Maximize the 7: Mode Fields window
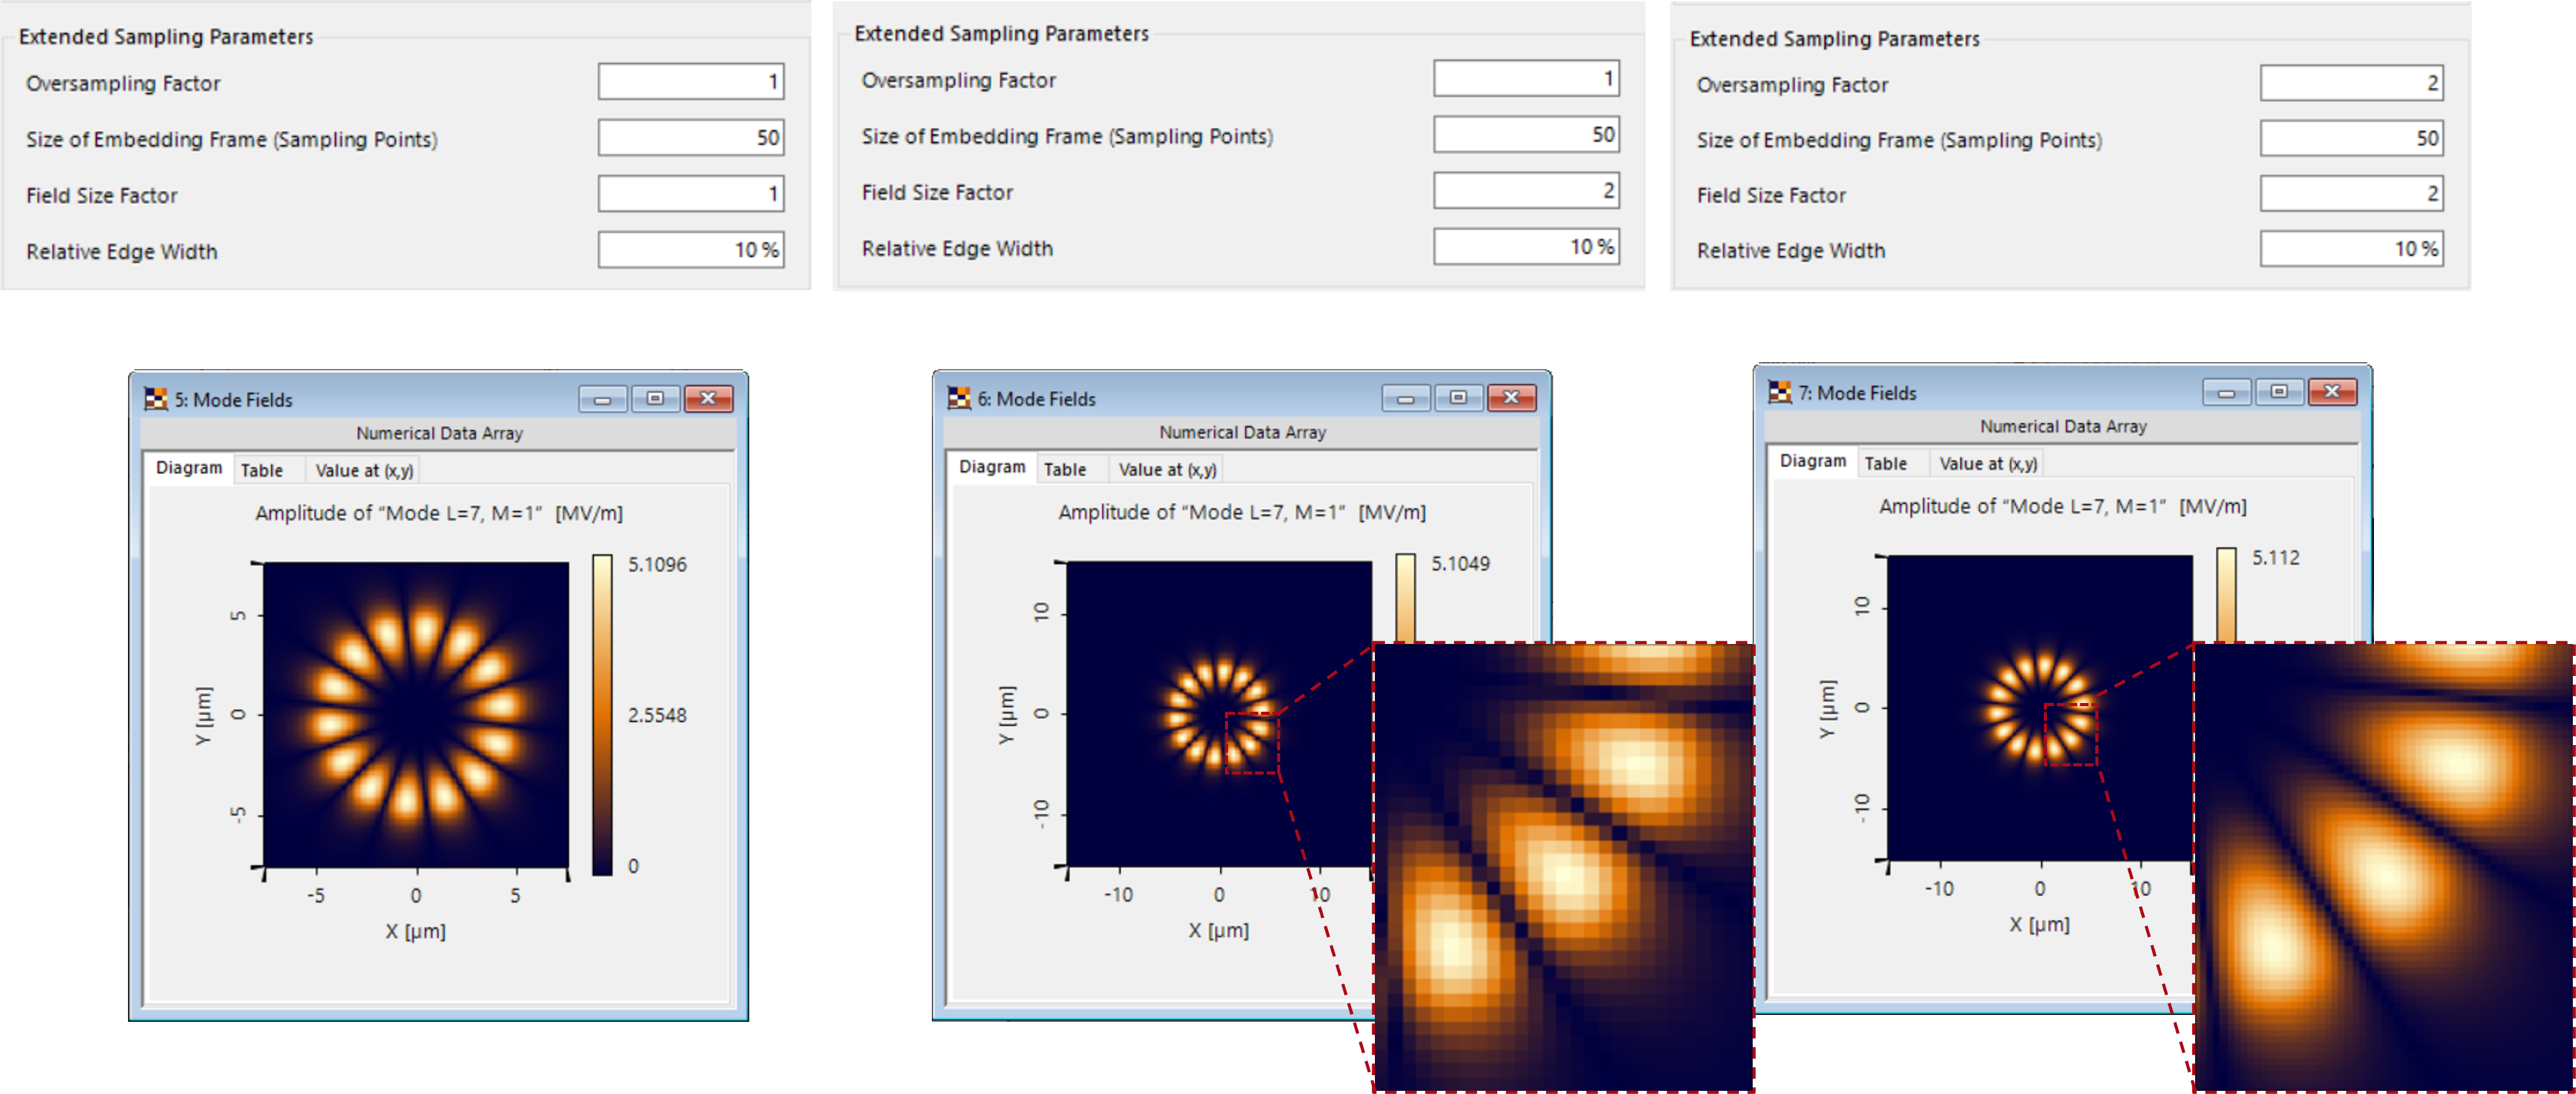 click(x=2279, y=392)
